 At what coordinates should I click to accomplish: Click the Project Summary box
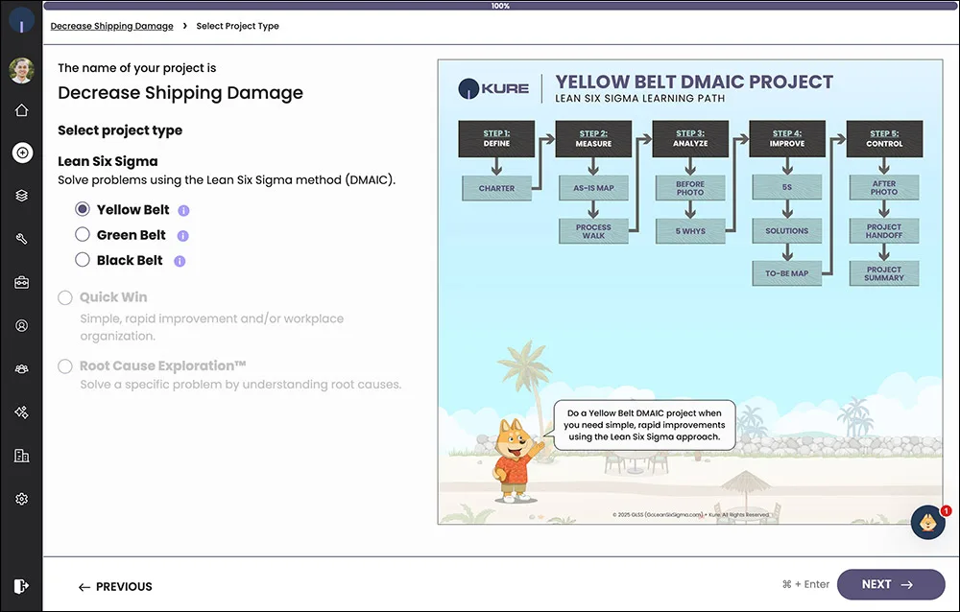[884, 273]
